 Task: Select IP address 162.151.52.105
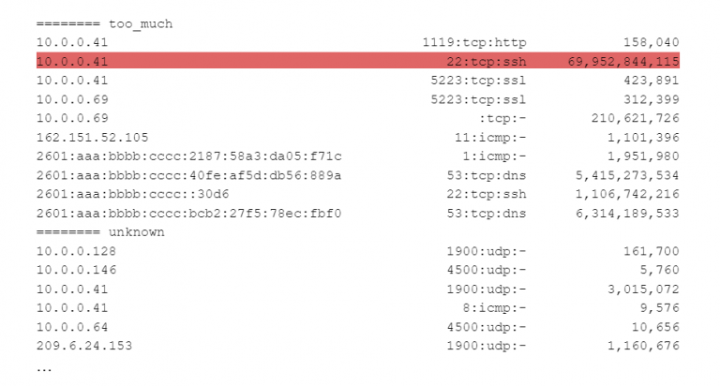92,137
